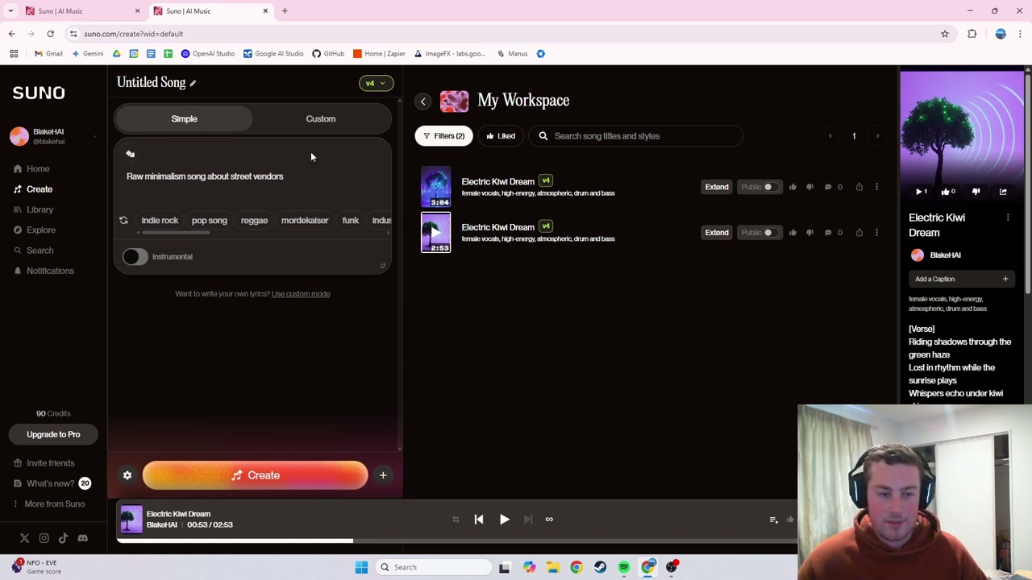
Task: Share the song from the detail panel
Action: 1003,192
